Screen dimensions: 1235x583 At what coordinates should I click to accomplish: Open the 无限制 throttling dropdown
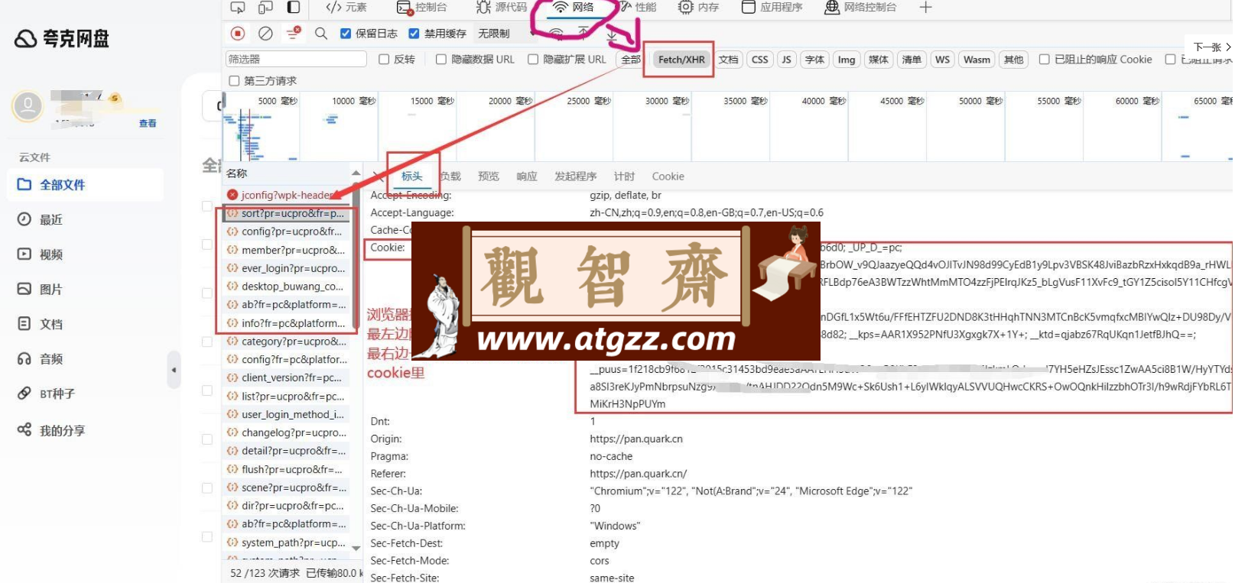point(505,34)
